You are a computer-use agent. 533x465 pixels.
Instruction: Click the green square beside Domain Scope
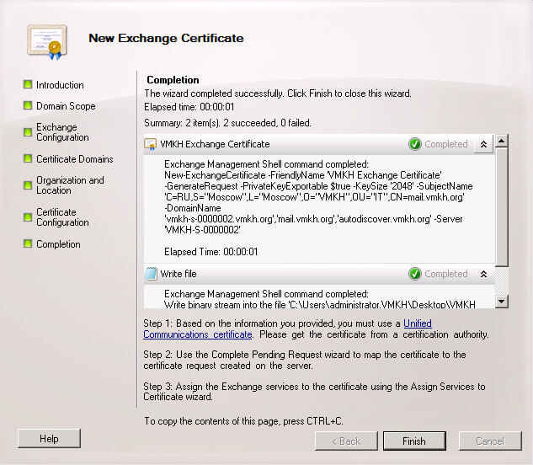click(28, 105)
